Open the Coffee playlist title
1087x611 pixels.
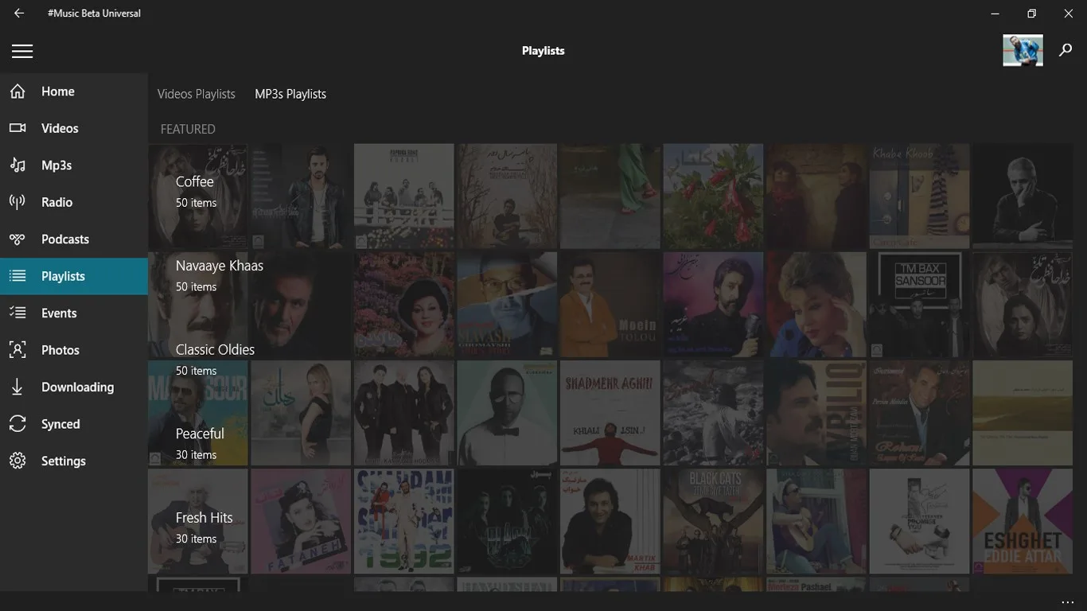click(195, 181)
